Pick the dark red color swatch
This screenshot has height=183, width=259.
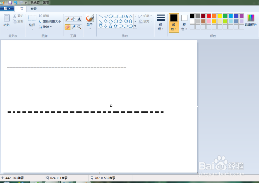(x=203, y=16)
